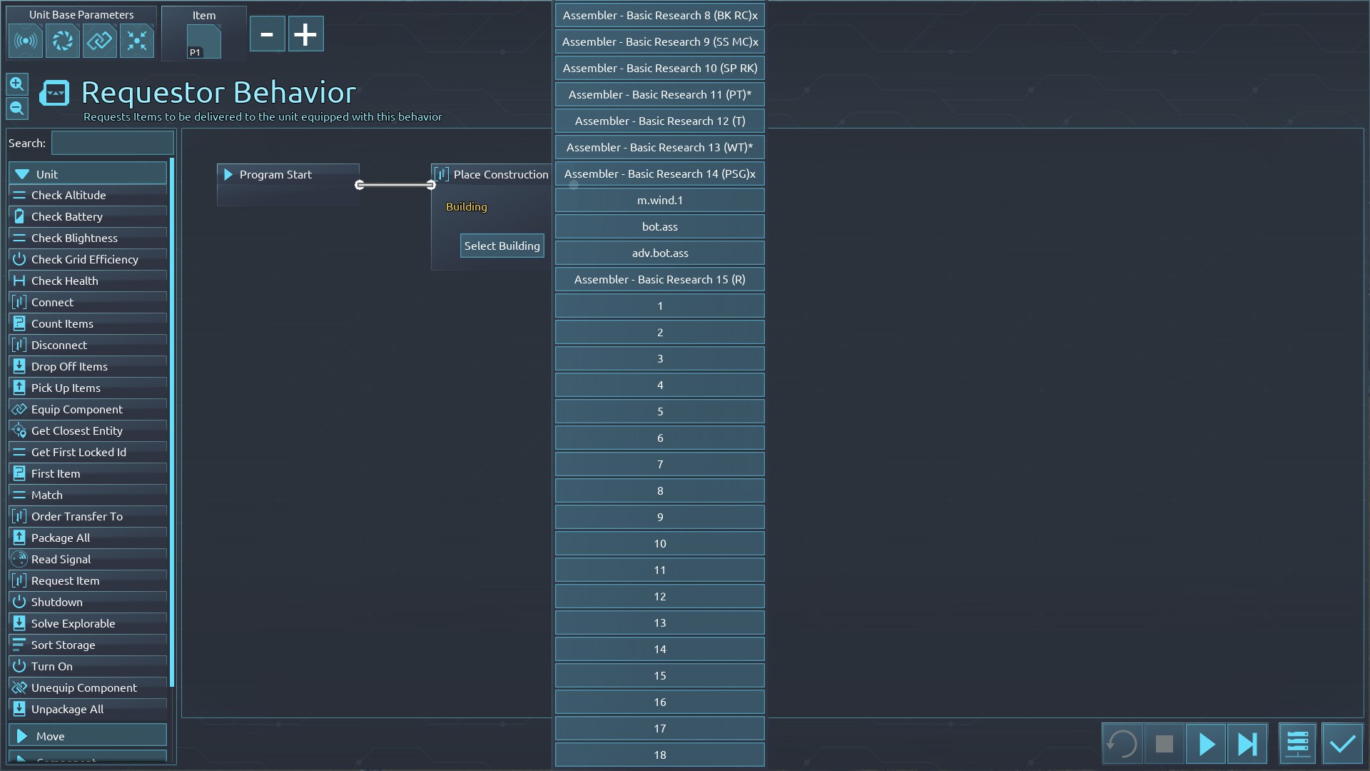Open the server stack icon
The height and width of the screenshot is (771, 1370).
[x=1297, y=744]
